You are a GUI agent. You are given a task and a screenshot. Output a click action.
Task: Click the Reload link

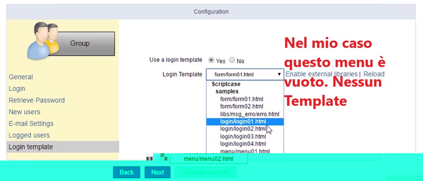point(374,74)
